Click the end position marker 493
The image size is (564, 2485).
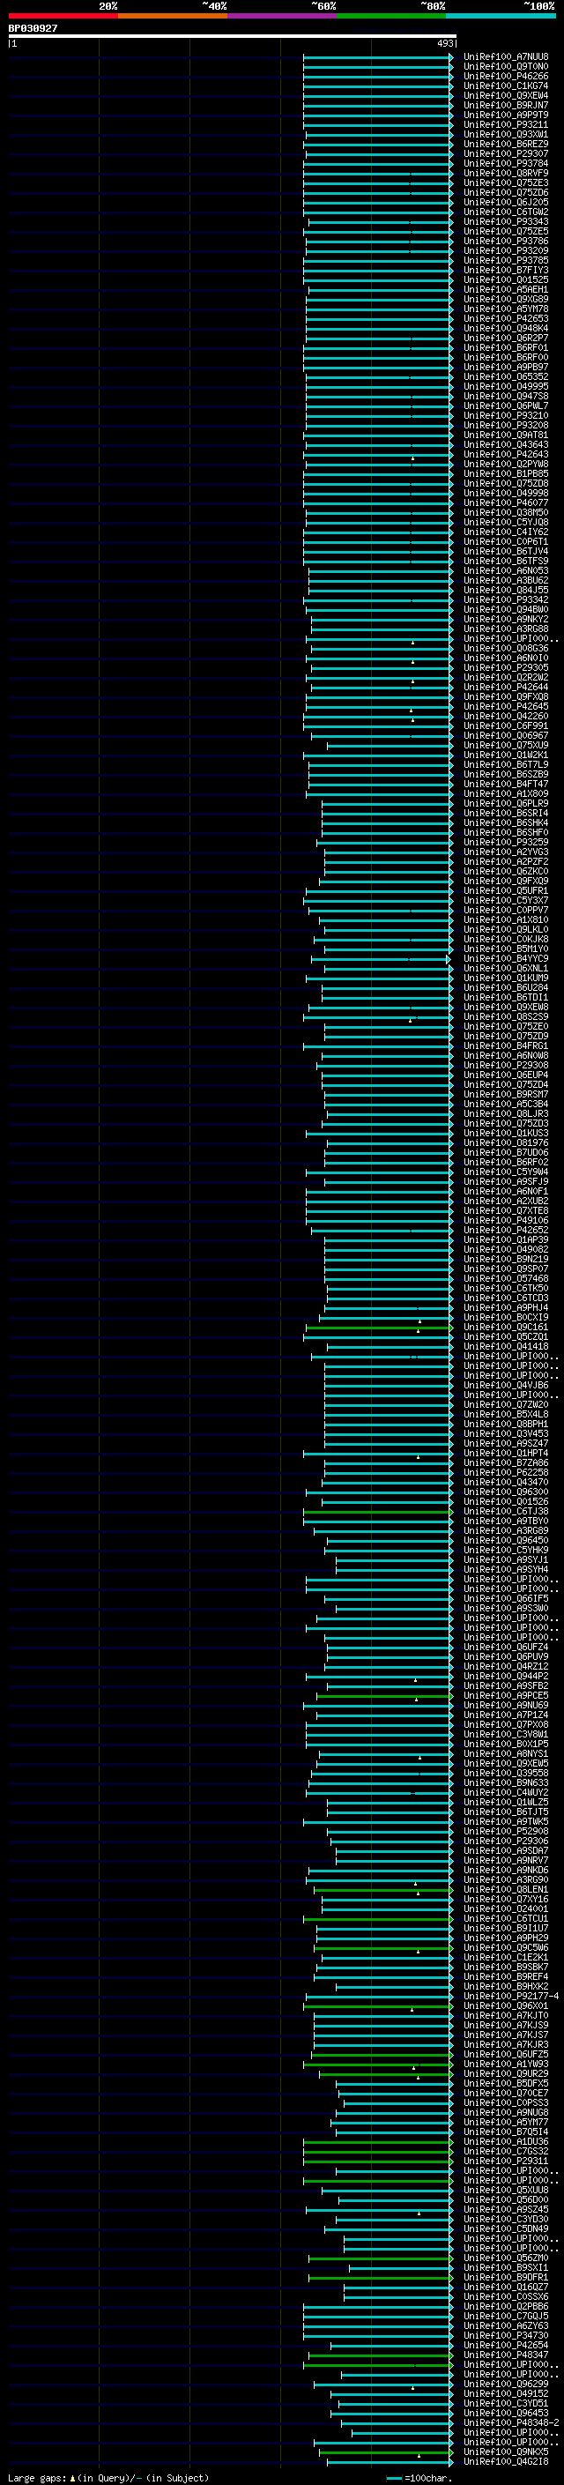(445, 43)
